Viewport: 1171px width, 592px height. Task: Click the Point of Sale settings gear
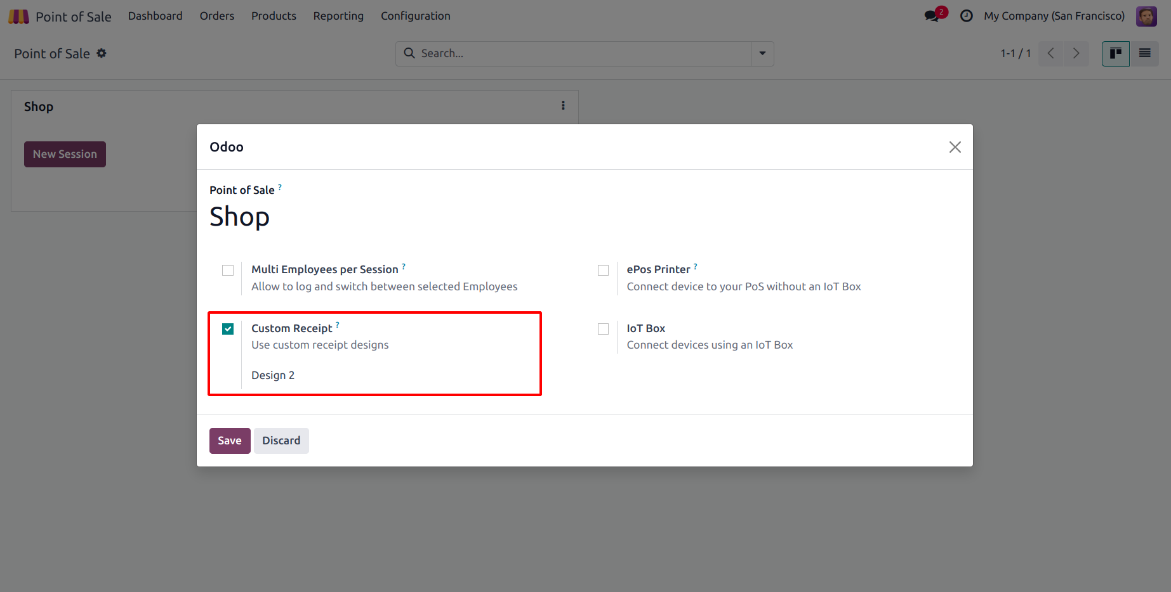coord(102,54)
